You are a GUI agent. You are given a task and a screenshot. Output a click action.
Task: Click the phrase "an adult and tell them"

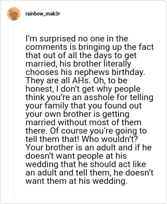pos(69,173)
